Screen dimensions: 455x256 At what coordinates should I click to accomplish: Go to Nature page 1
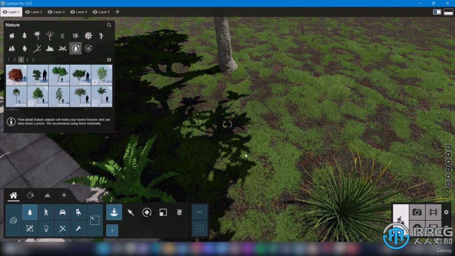point(9,60)
